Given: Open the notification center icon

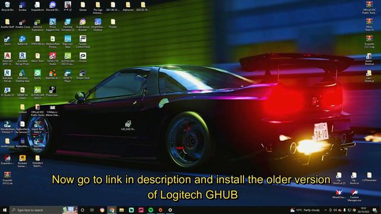Looking at the screenshot, I should pos(374,210).
